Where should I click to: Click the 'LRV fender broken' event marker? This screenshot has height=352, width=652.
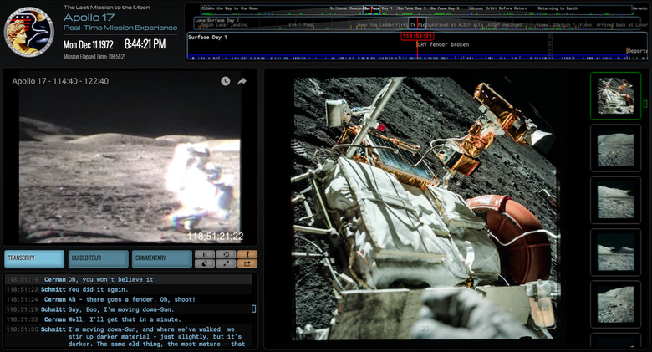click(x=443, y=44)
